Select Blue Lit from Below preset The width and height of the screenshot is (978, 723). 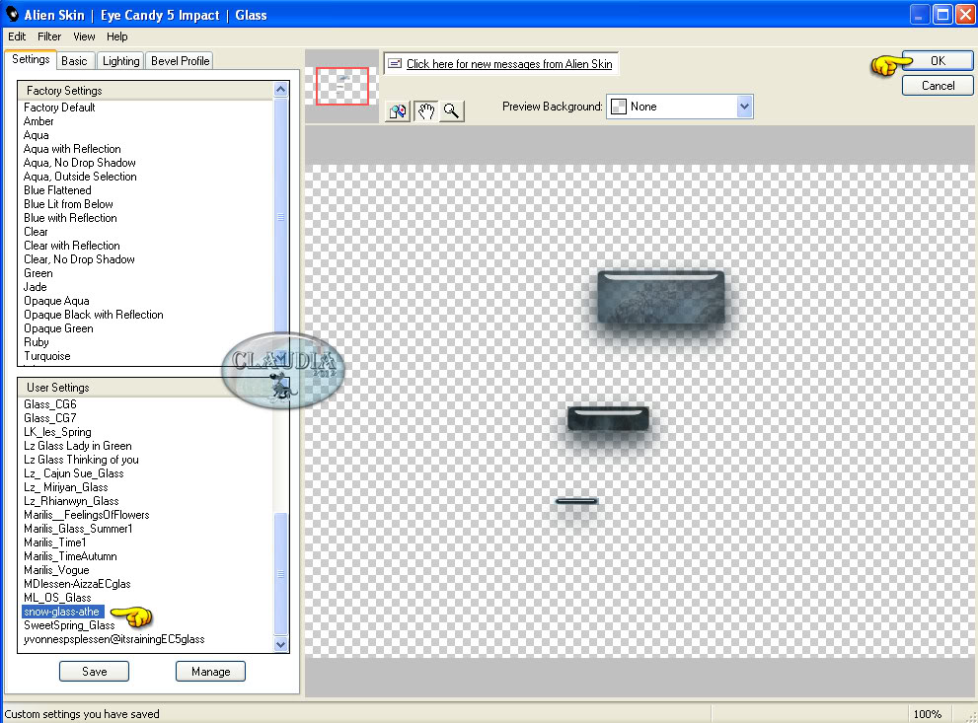[x=69, y=204]
